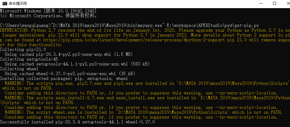Screen dimensions: 290x127
Task: Click the Microsoft Windows version line
Action: click(48, 11)
